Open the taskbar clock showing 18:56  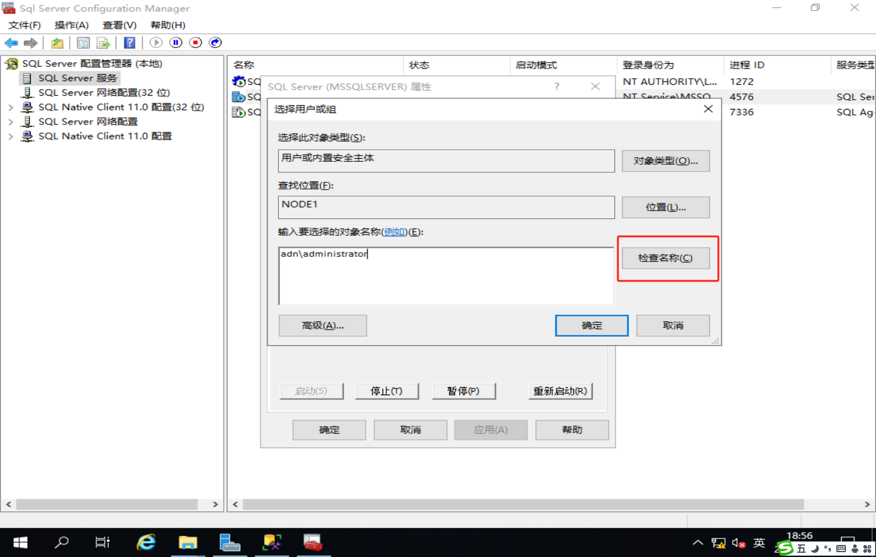799,536
